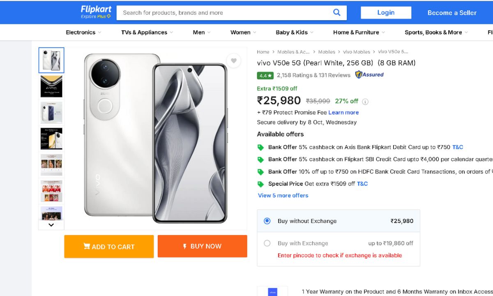The height and width of the screenshot is (296, 493).
Task: Click the 4.4 star rating badge
Action: point(265,76)
